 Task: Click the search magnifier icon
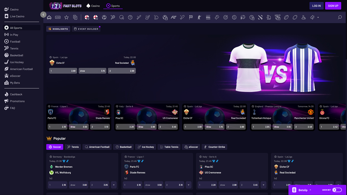340,17
